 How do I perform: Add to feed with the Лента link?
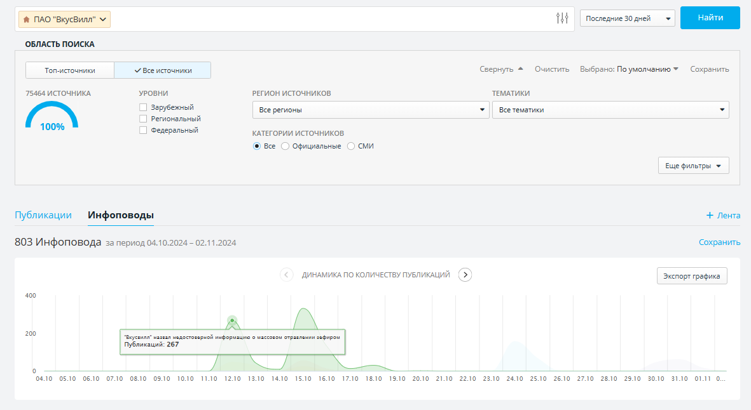pos(729,216)
